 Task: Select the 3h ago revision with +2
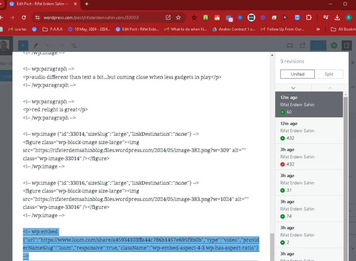[x=309, y=235]
